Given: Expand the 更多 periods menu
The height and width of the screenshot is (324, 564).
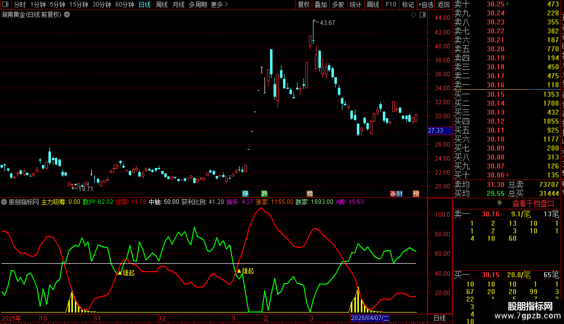Looking at the screenshot, I should [219, 4].
